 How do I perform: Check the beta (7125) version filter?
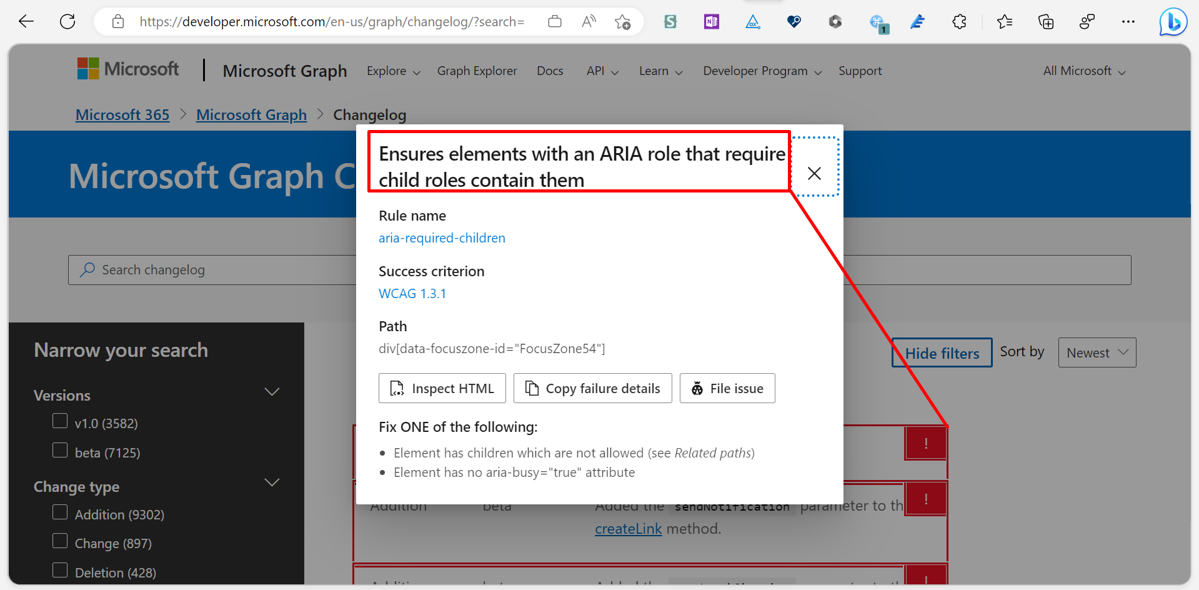[x=60, y=450]
